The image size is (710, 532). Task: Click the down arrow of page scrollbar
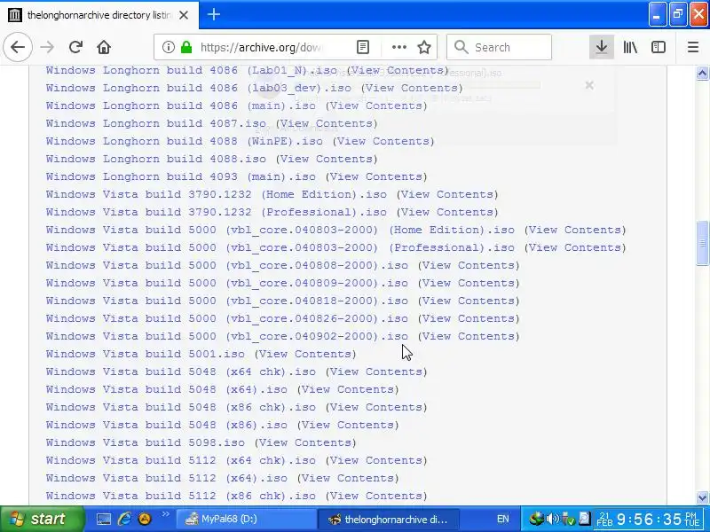point(702,497)
